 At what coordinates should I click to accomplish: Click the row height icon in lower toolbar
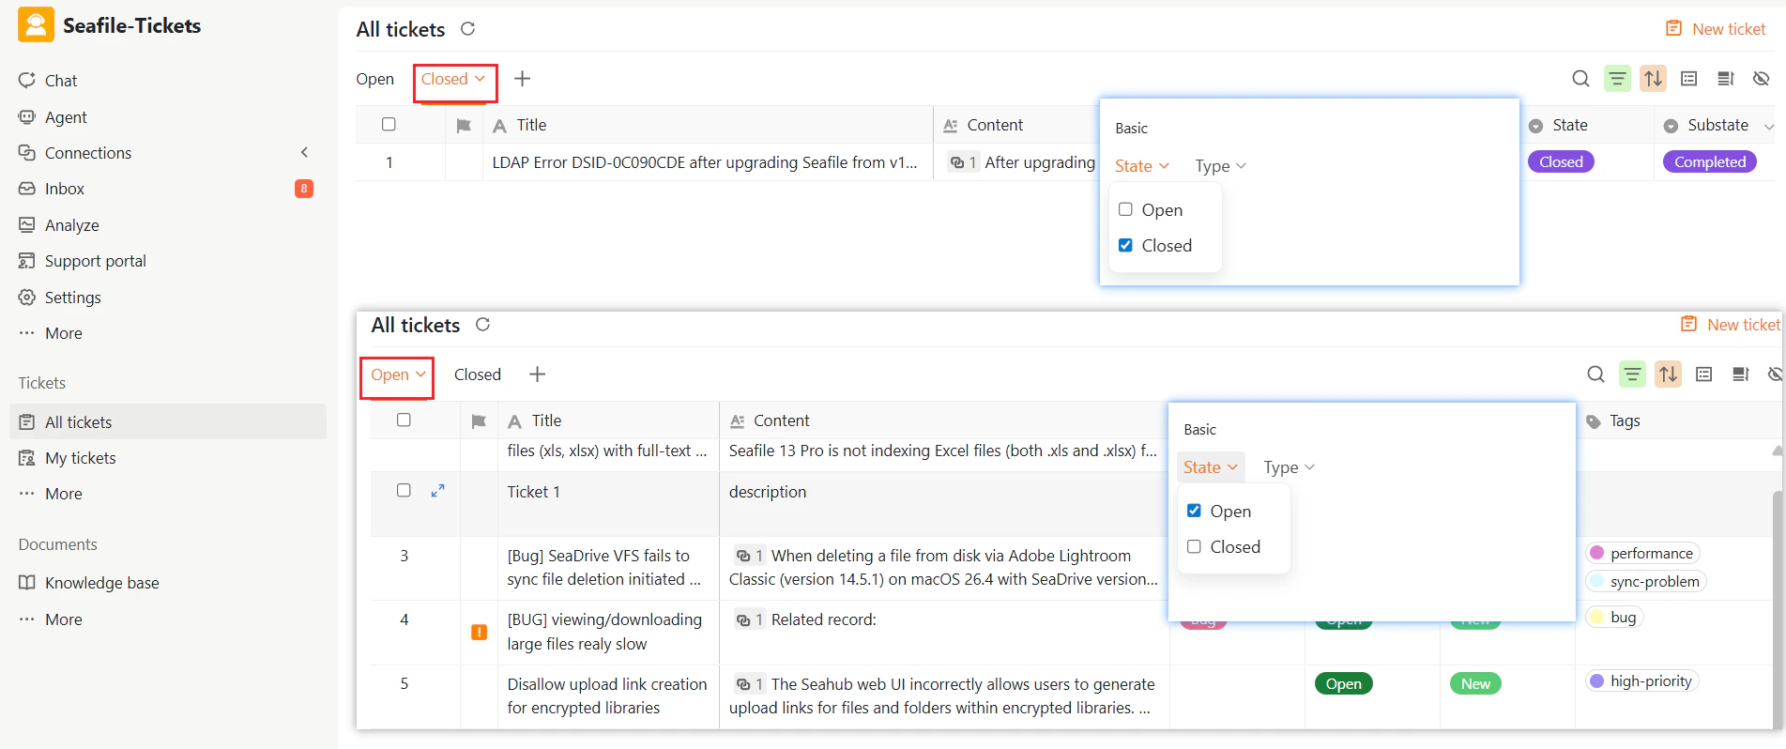click(1740, 374)
